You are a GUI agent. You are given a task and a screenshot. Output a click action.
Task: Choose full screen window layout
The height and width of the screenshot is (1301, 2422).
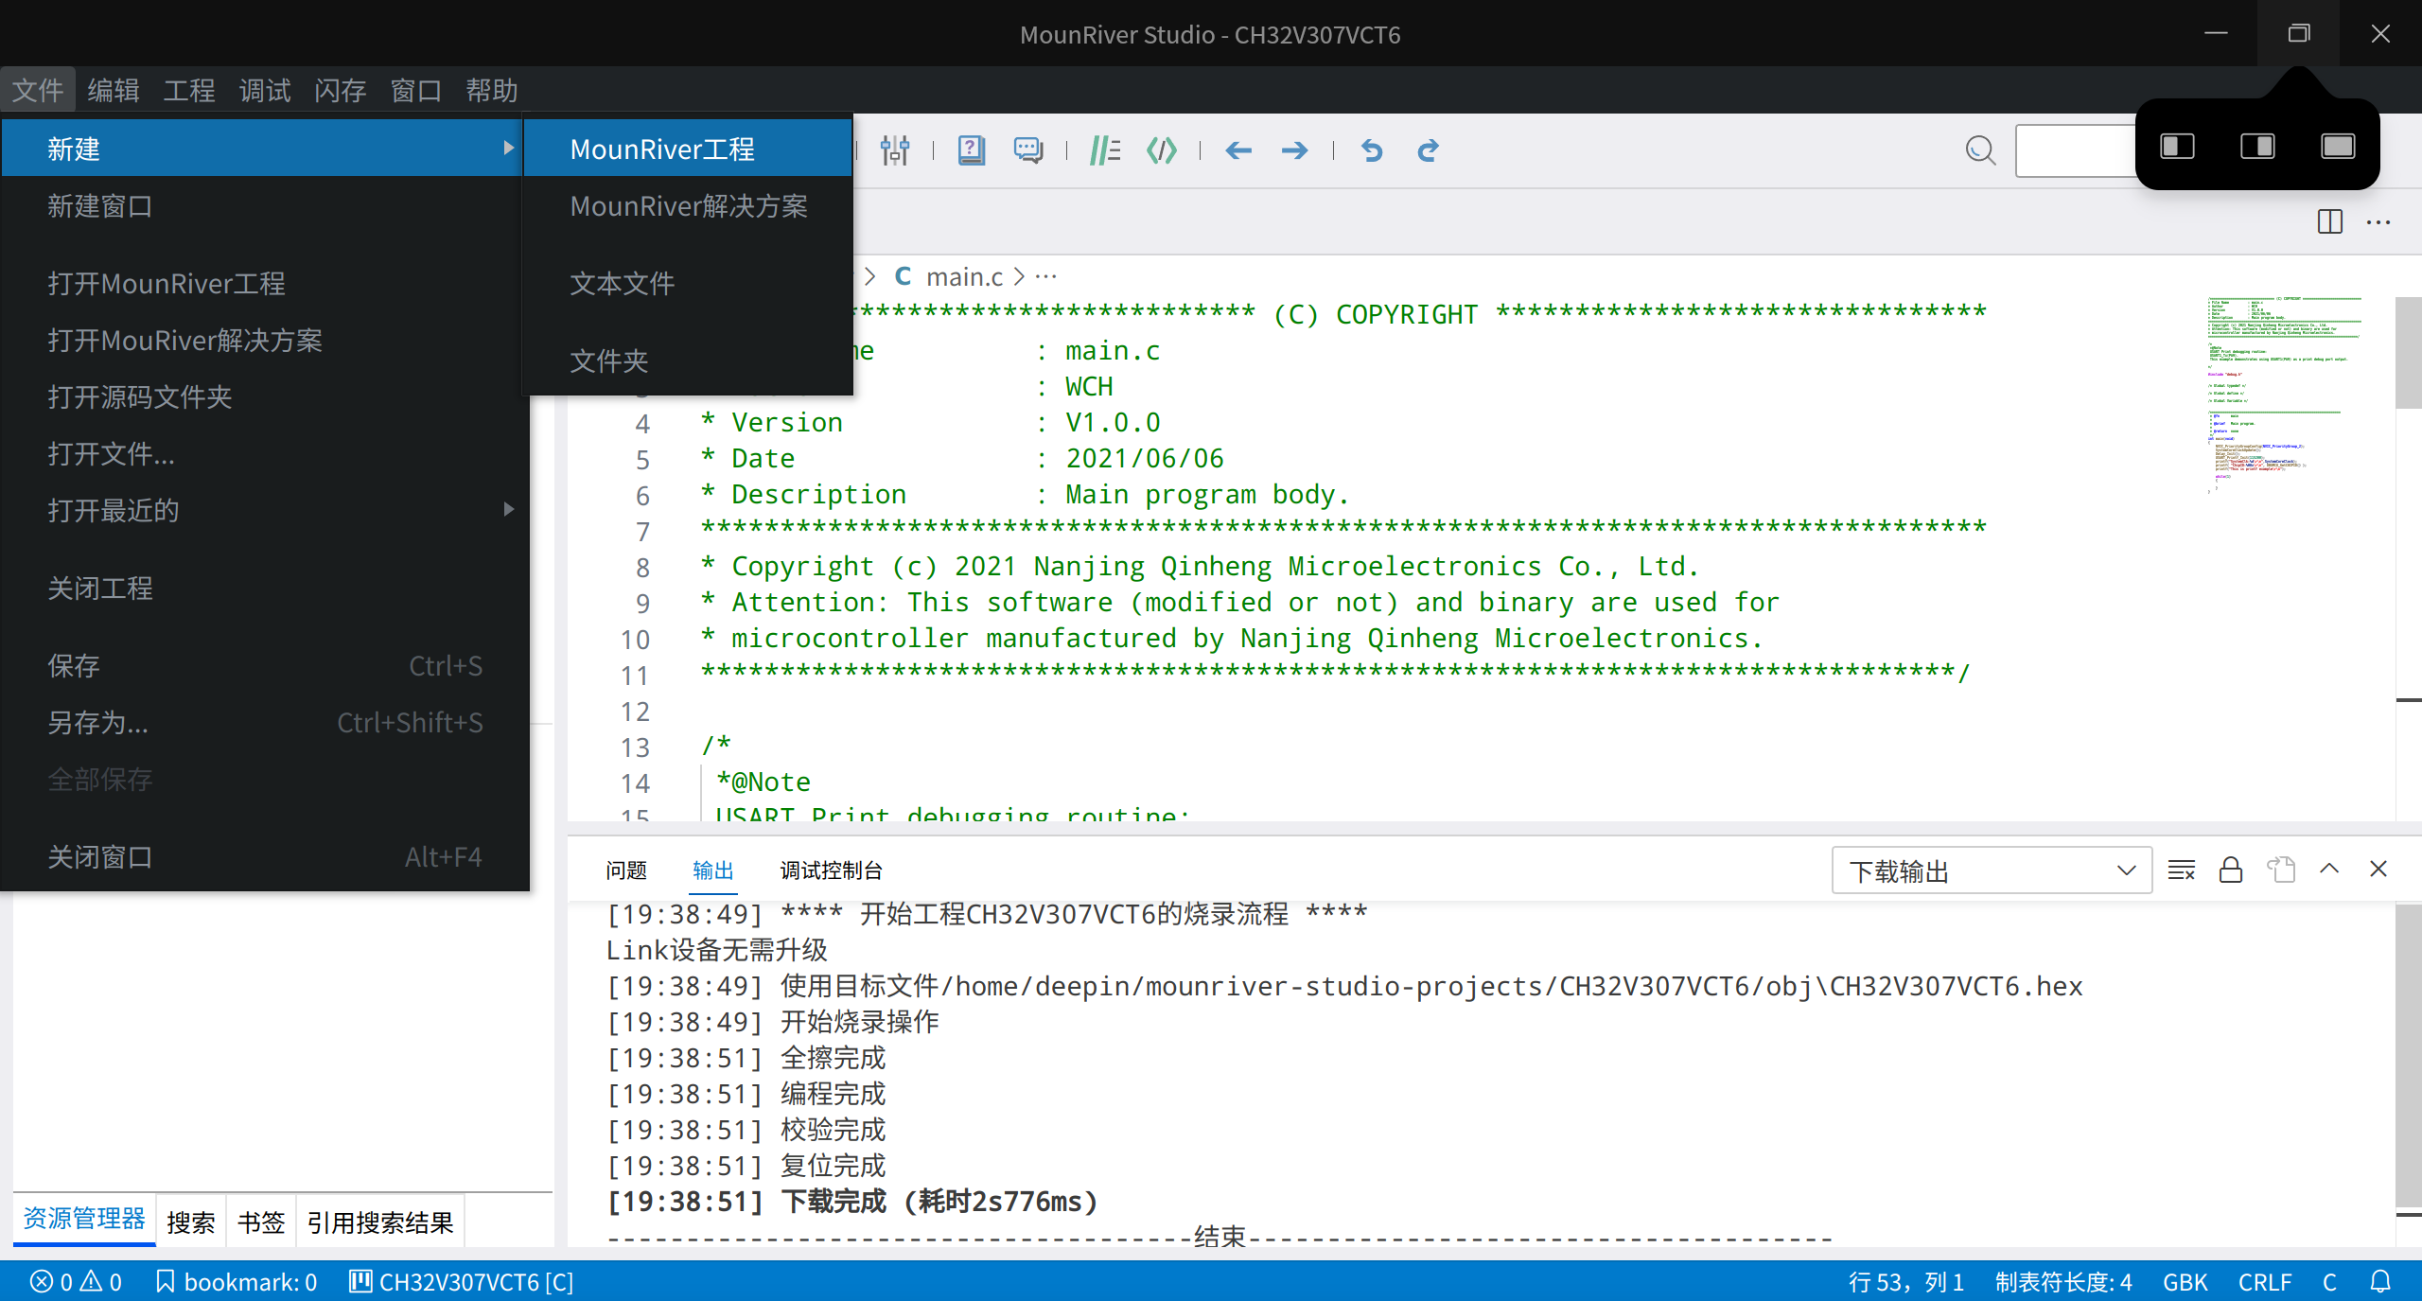coord(2338,146)
